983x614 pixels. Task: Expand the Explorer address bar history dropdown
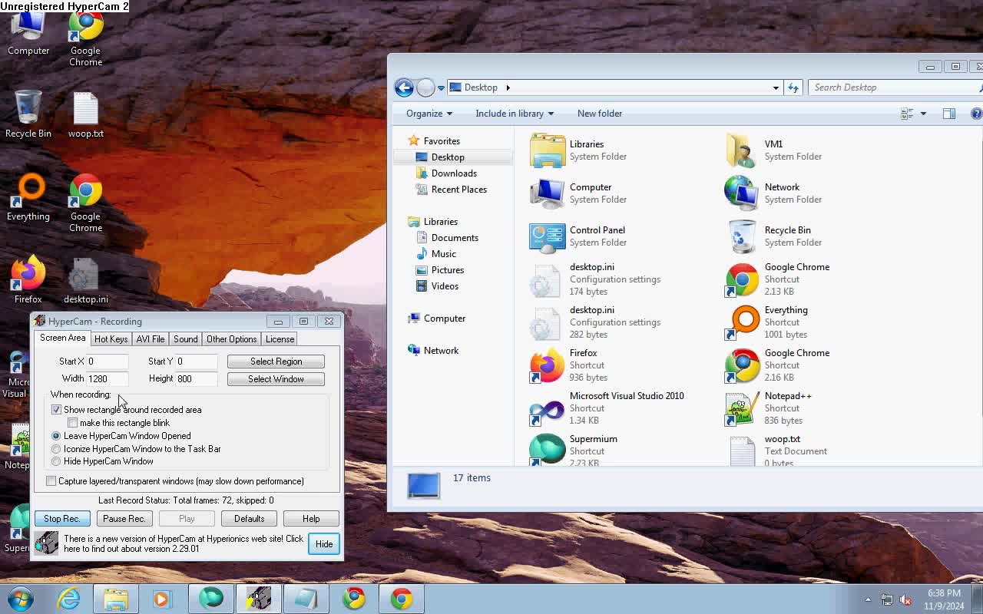pyautogui.click(x=776, y=87)
